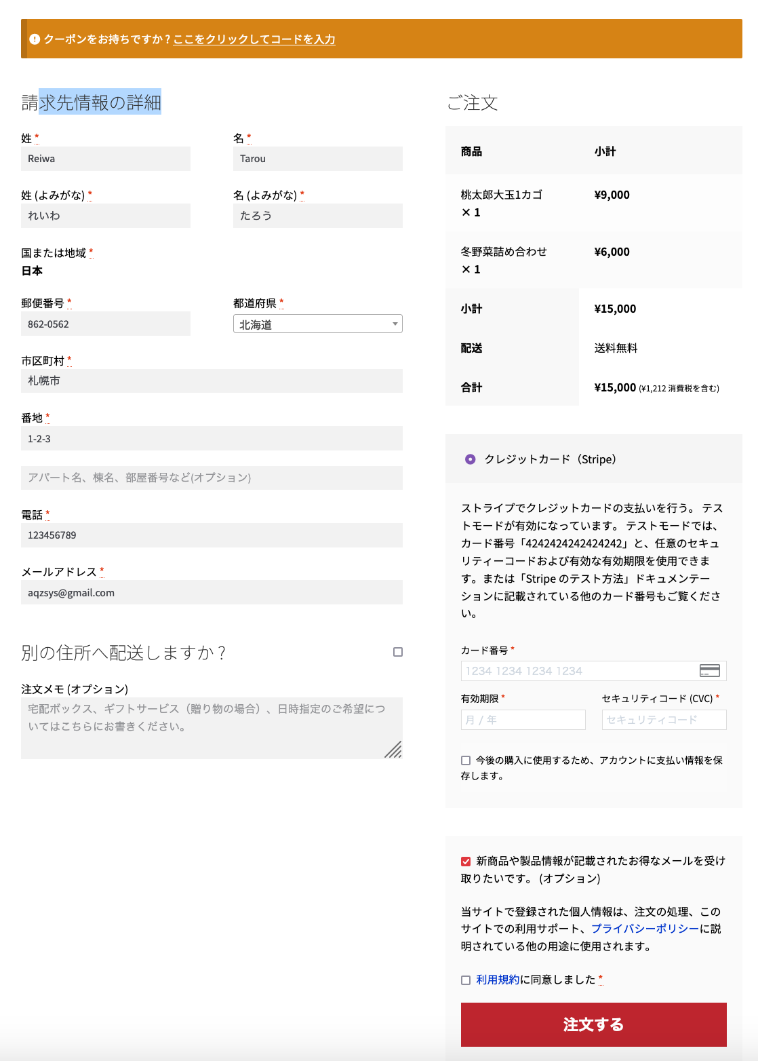
Task: Open the 利用規約 terms link
Action: point(497,980)
